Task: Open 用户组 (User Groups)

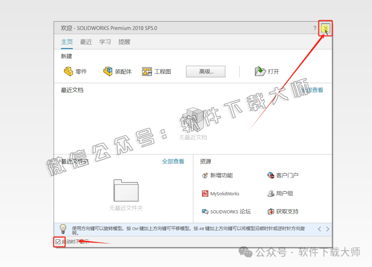Action: pos(280,194)
